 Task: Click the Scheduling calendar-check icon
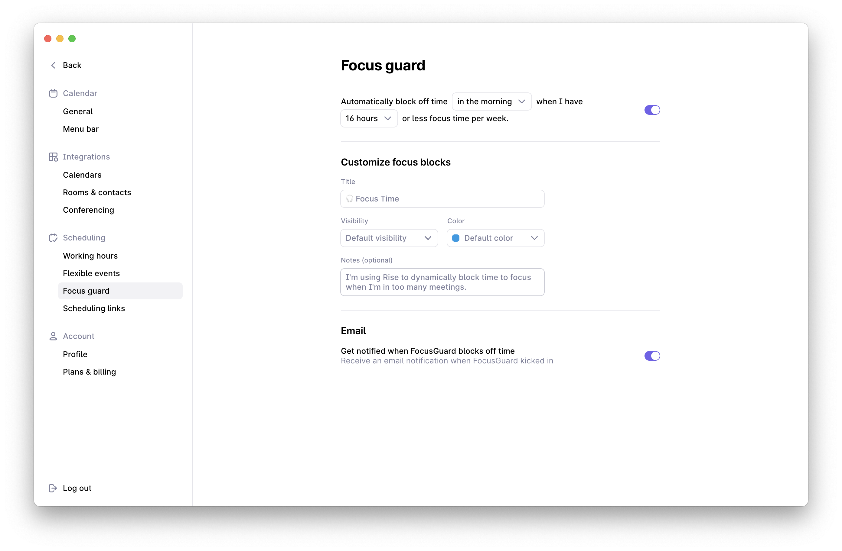pos(53,238)
